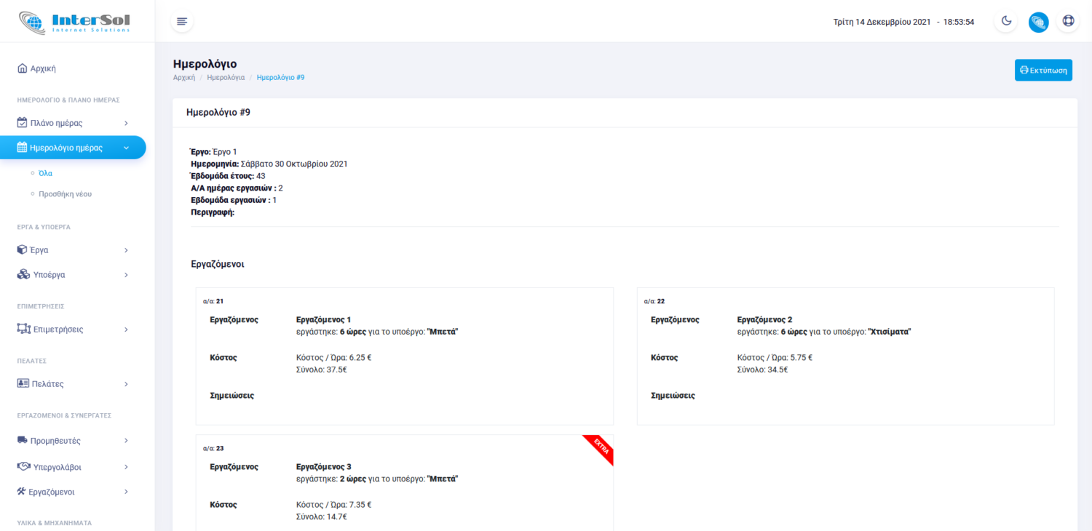The width and height of the screenshot is (1092, 531).
Task: Click the cube icon for Έργα
Action: pyautogui.click(x=23, y=249)
